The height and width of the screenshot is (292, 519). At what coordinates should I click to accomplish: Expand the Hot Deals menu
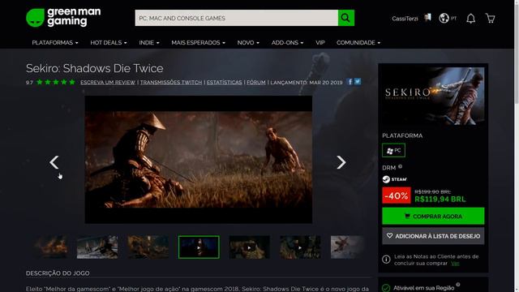tap(109, 43)
